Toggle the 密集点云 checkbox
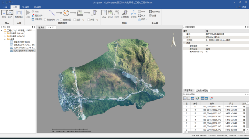 click(x=61, y=19)
